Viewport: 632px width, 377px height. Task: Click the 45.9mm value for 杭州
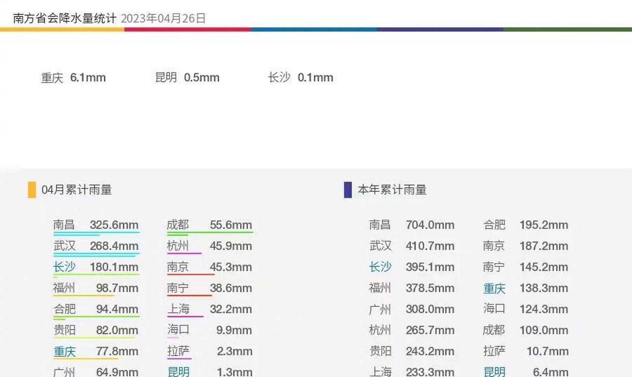pos(231,246)
